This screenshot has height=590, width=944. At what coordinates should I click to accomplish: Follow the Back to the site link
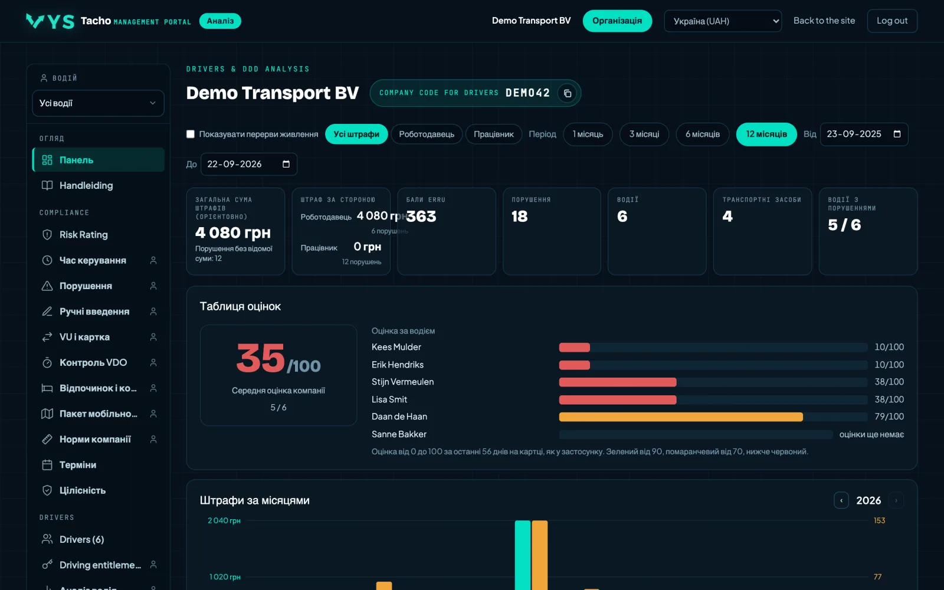pos(824,21)
